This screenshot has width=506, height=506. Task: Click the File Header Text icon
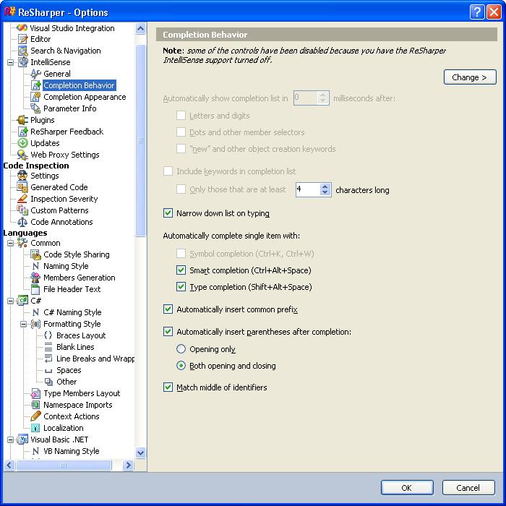pyautogui.click(x=35, y=289)
